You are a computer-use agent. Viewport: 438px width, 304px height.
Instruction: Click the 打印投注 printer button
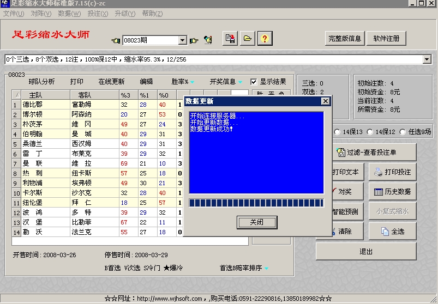click(x=392, y=172)
